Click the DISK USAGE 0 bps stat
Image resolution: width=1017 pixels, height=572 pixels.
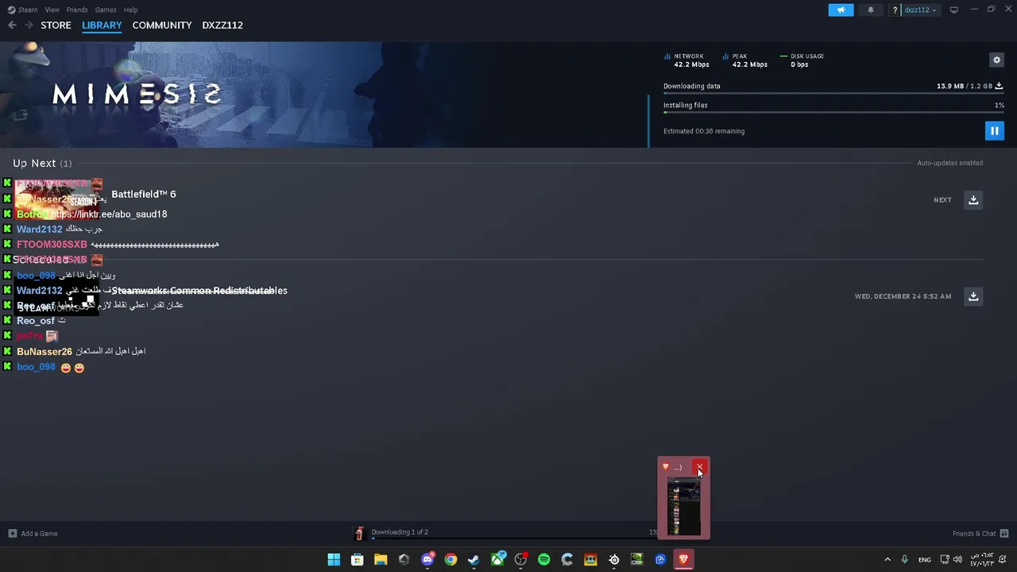[x=802, y=60]
